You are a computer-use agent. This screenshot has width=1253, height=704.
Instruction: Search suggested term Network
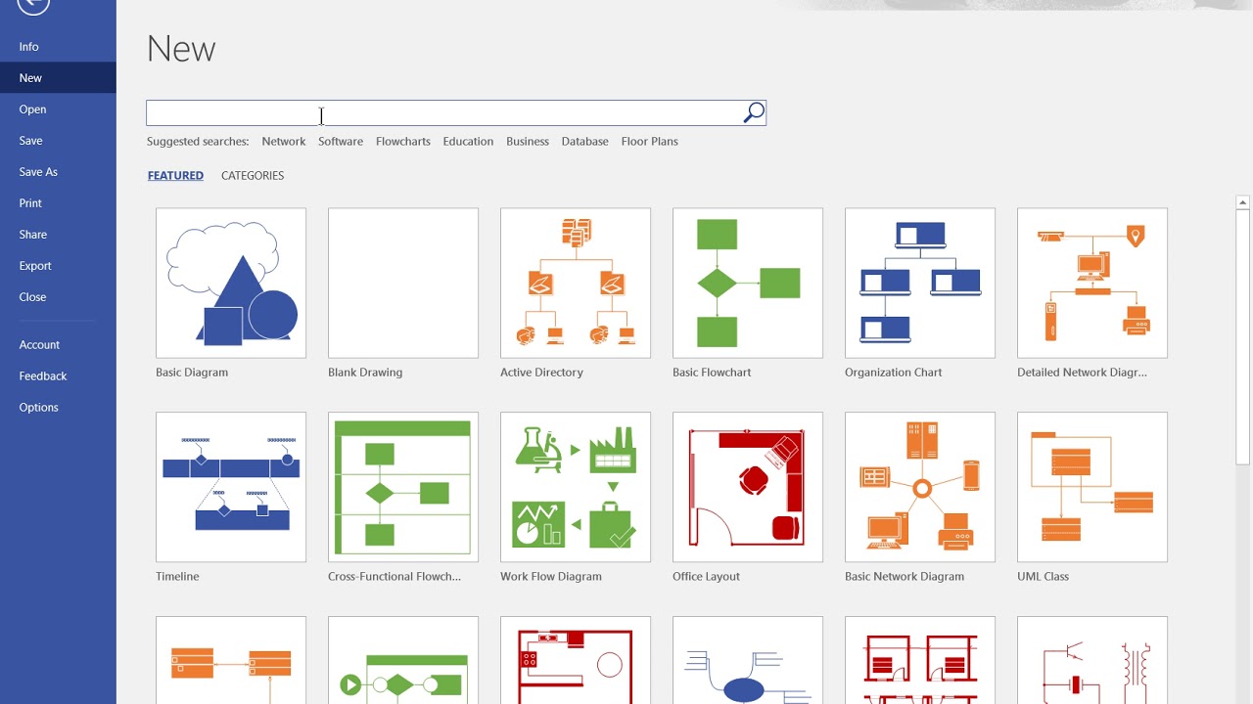[x=283, y=141]
